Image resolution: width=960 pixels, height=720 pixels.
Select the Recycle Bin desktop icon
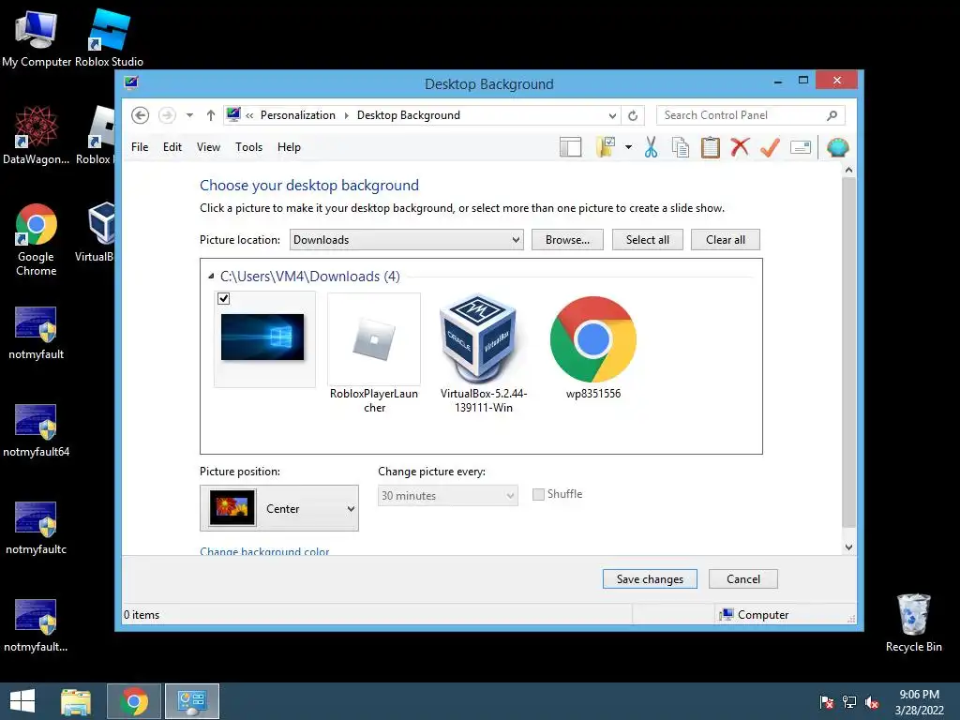[x=913, y=622]
